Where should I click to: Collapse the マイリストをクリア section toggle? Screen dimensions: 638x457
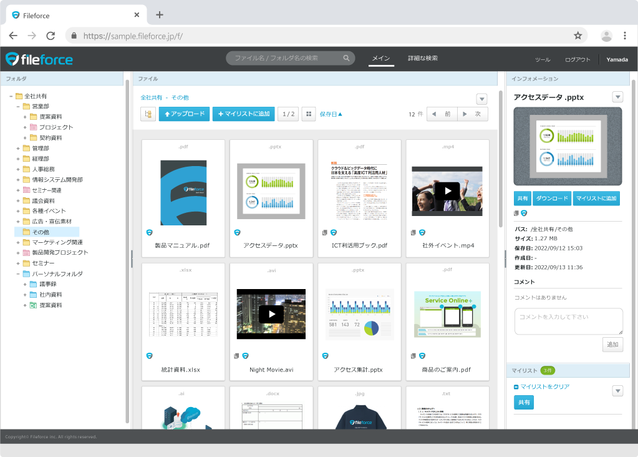coord(516,387)
